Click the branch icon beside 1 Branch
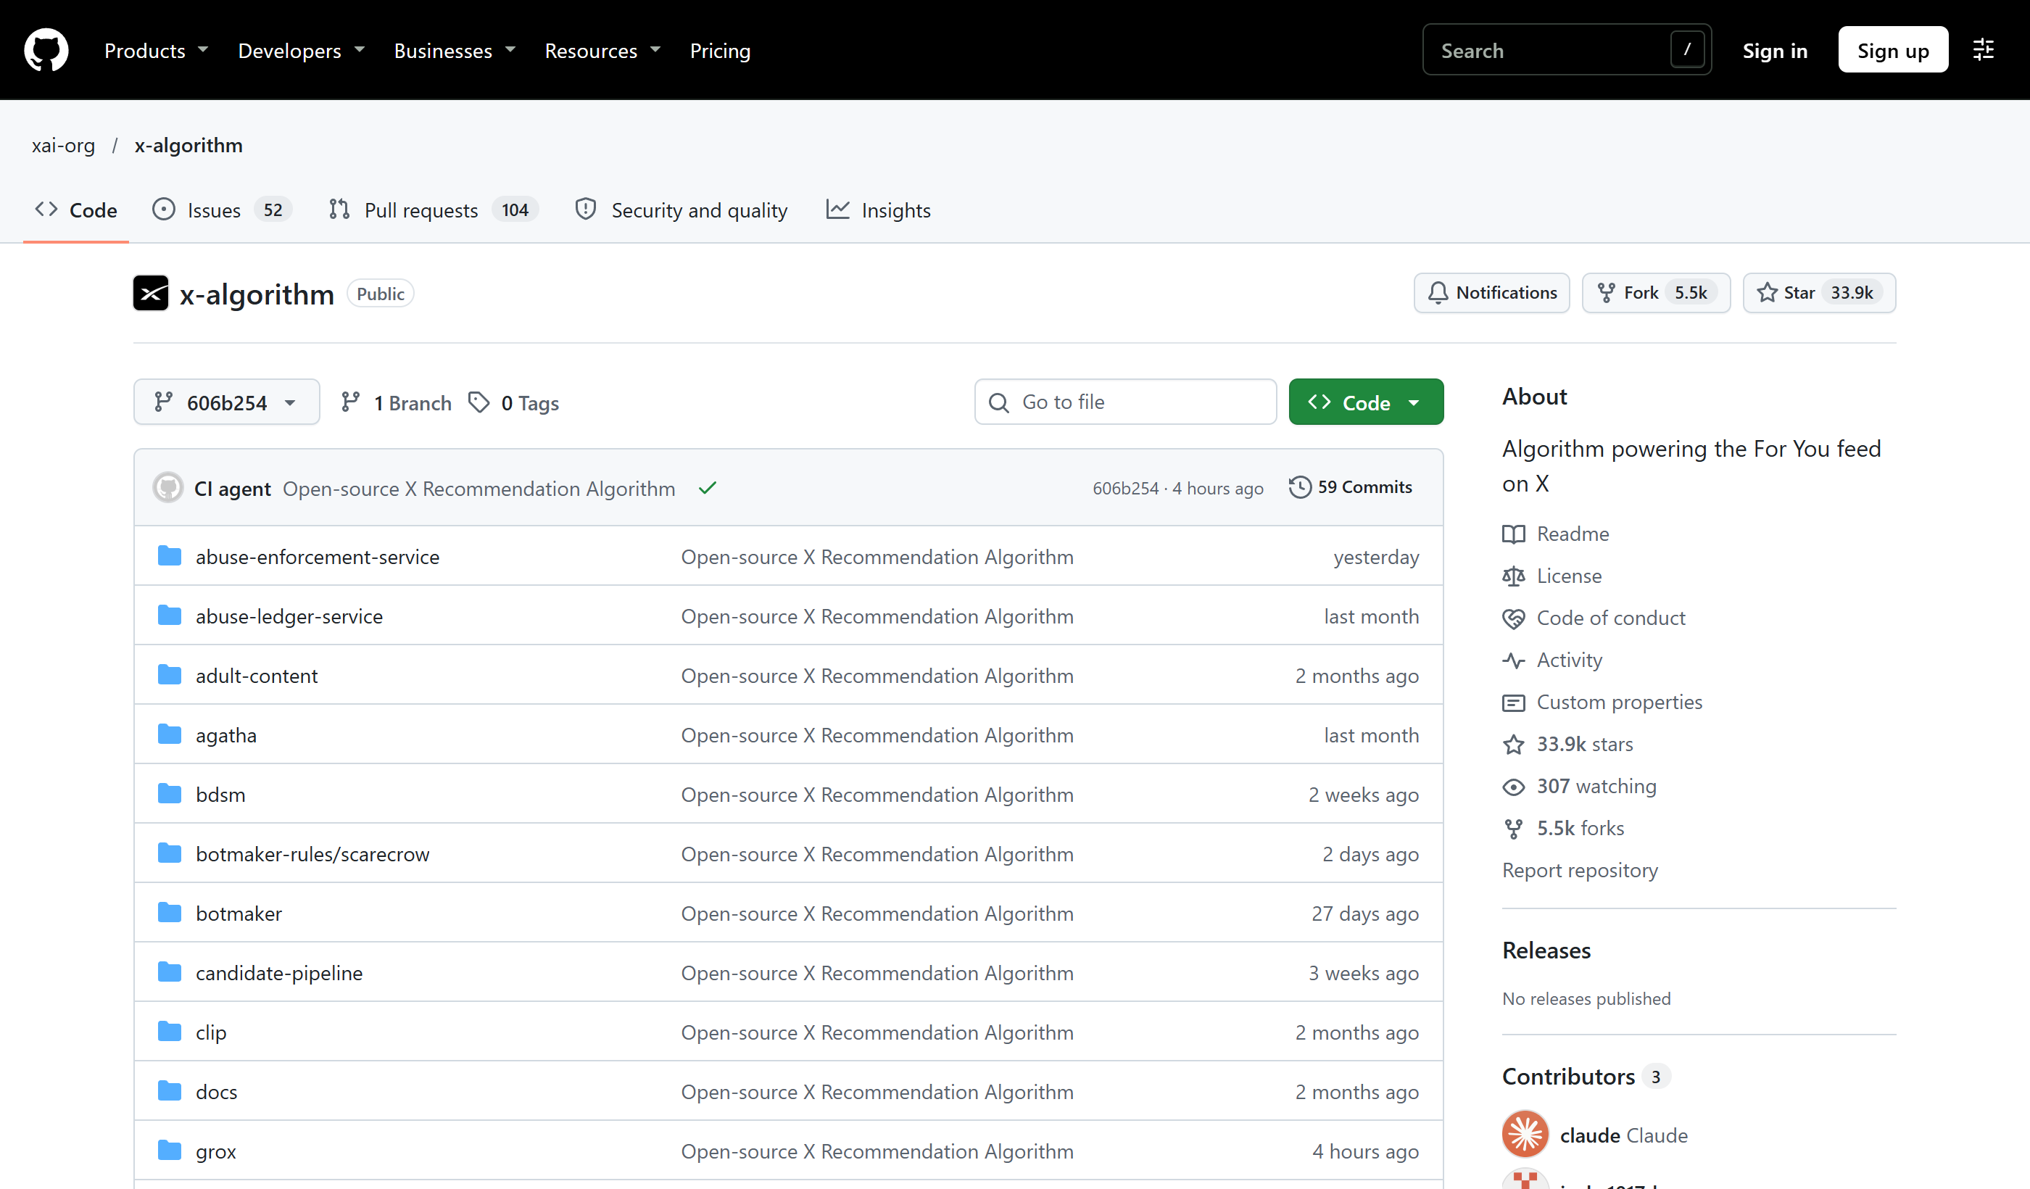Viewport: 2030px width, 1189px height. (x=350, y=402)
